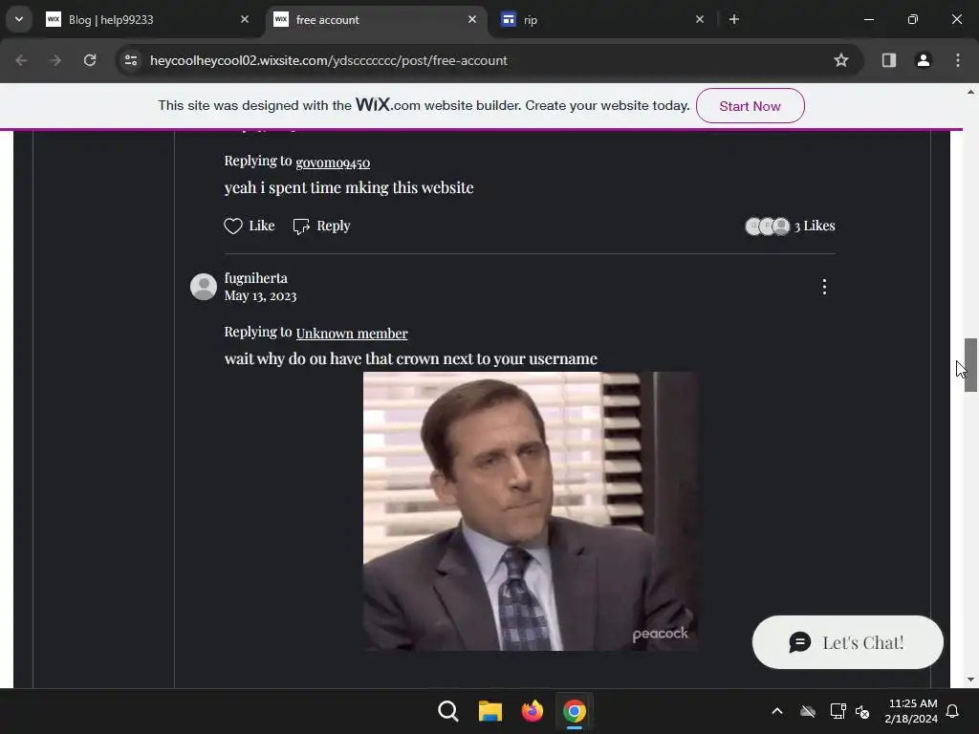This screenshot has height=734, width=979.
Task: Open File Explorer from taskbar
Action: point(490,711)
